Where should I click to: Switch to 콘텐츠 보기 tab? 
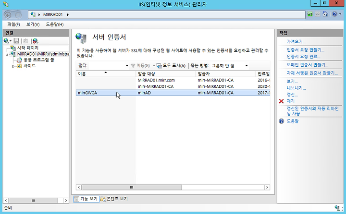pos(114,199)
